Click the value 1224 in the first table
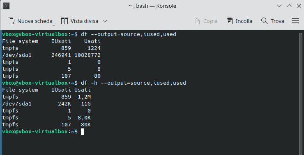This screenshot has height=155, width=304. tap(94, 48)
